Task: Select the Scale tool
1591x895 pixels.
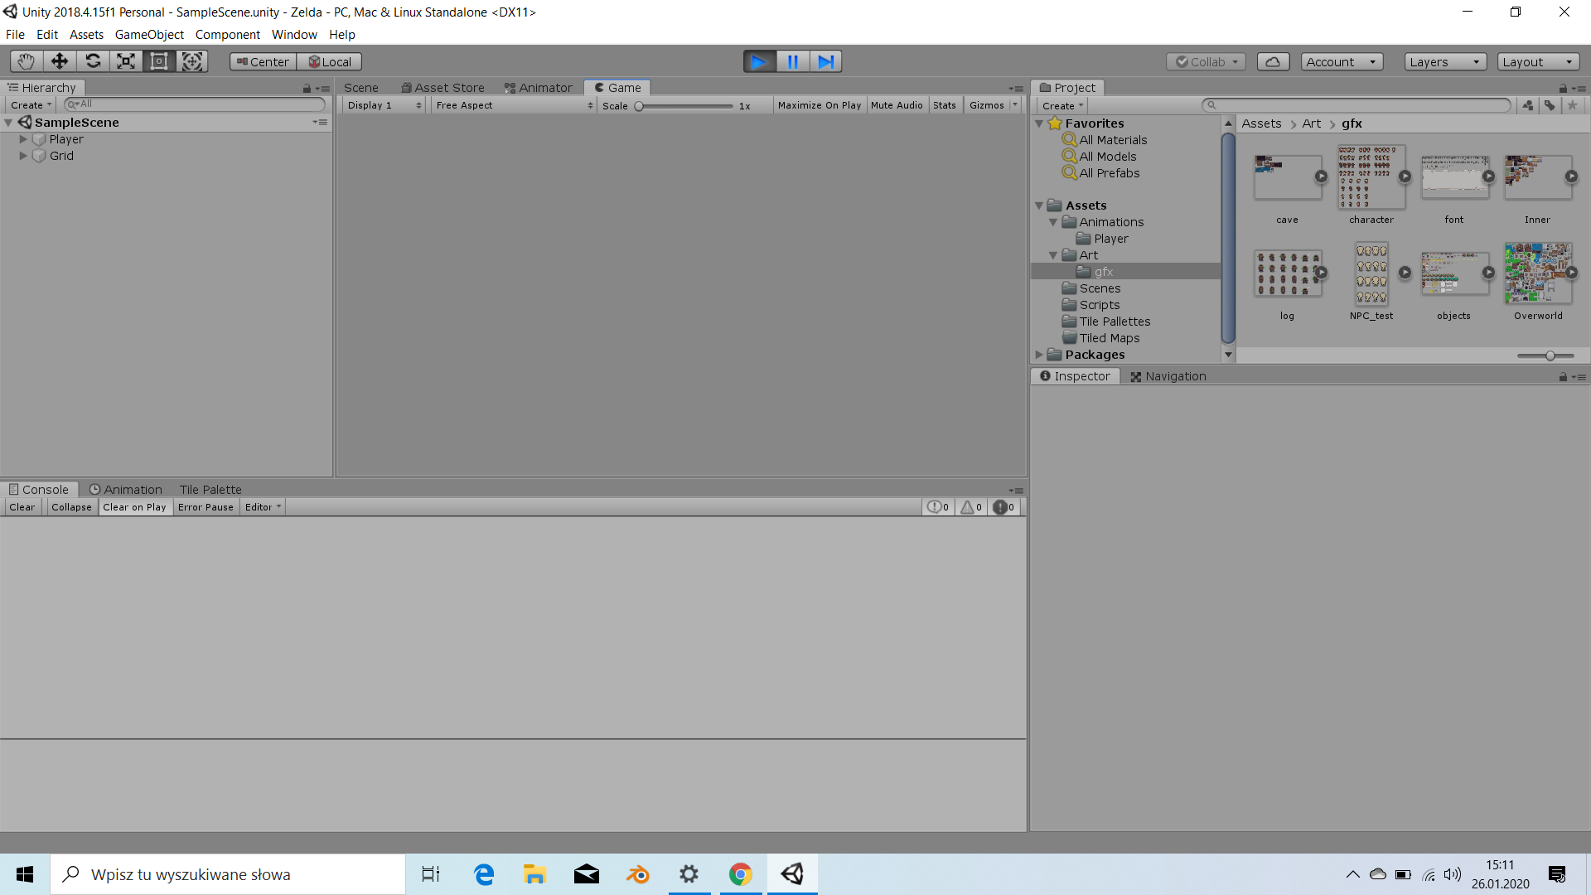Action: (125, 61)
